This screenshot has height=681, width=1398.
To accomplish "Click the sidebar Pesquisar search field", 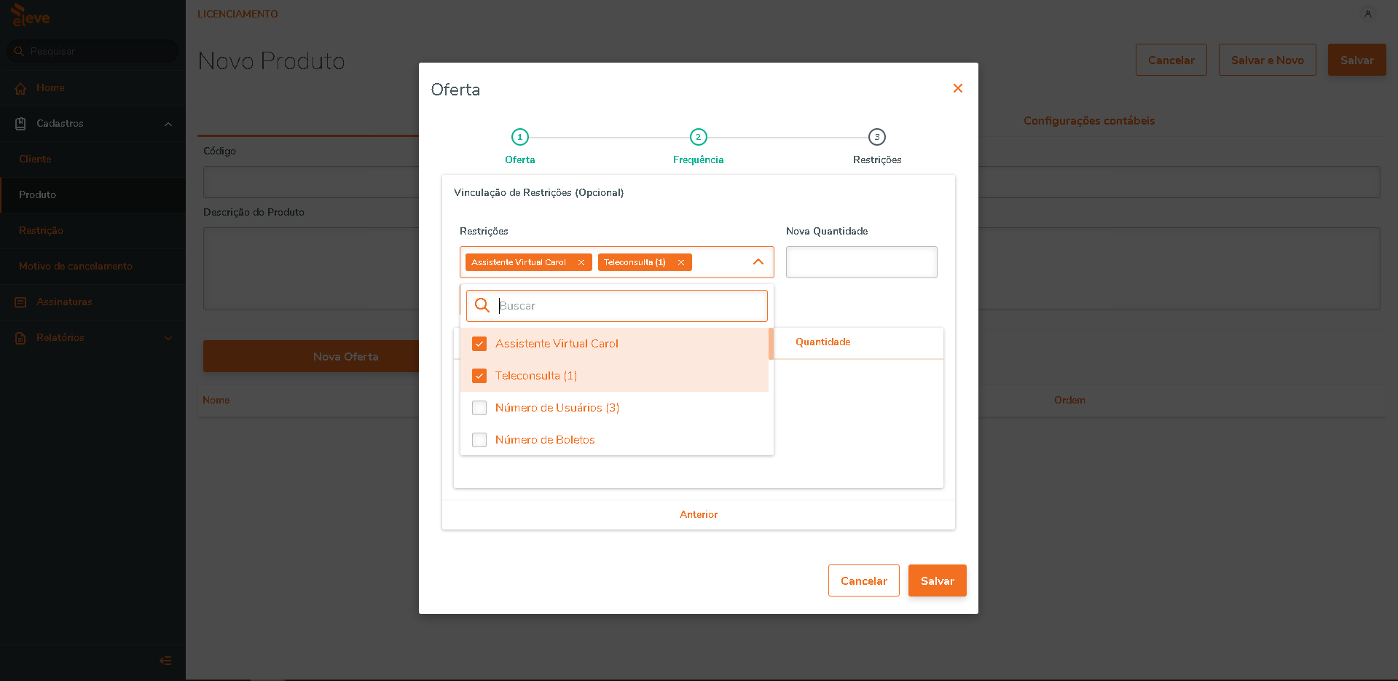I will [93, 51].
